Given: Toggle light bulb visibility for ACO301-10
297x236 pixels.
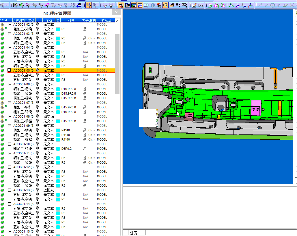Looking at the screenshot, I should [37, 144].
